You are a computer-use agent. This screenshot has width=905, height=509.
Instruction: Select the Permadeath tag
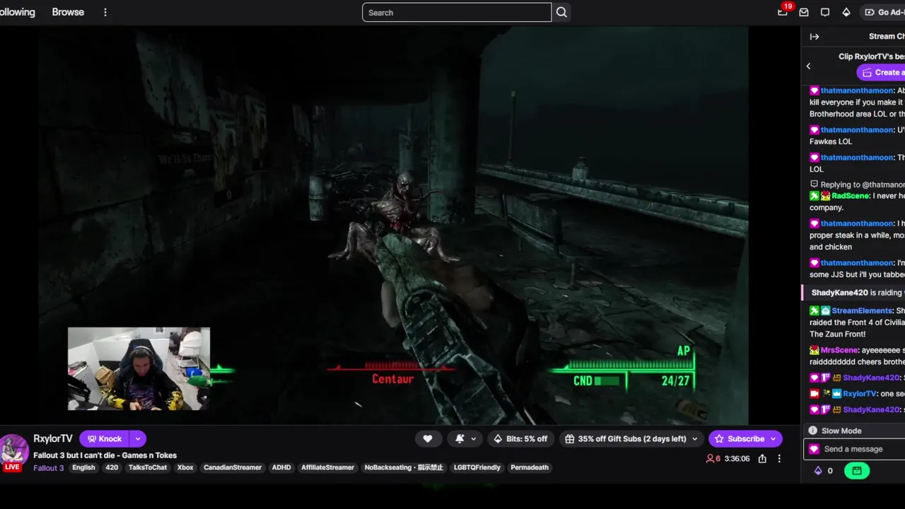coord(530,467)
